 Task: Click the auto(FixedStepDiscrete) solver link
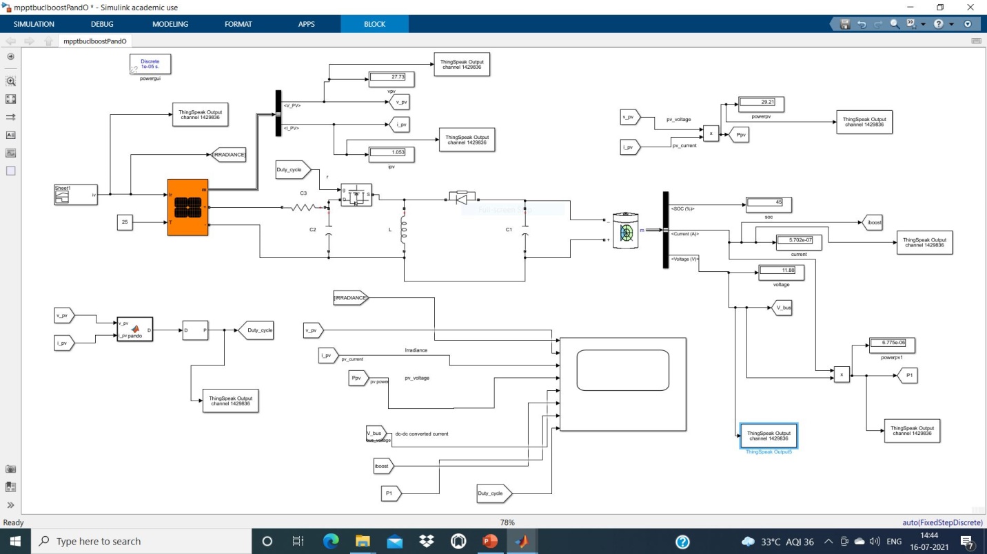coord(942,523)
